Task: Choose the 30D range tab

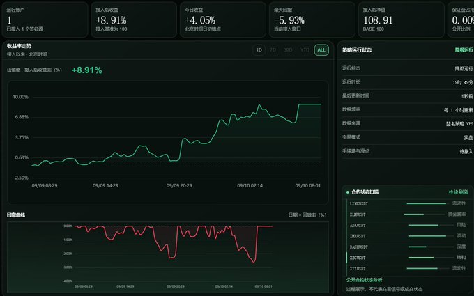Action: point(288,50)
